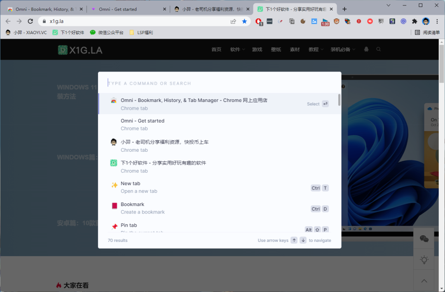Click the share page icon in address bar
The height and width of the screenshot is (292, 445).
(x=233, y=21)
